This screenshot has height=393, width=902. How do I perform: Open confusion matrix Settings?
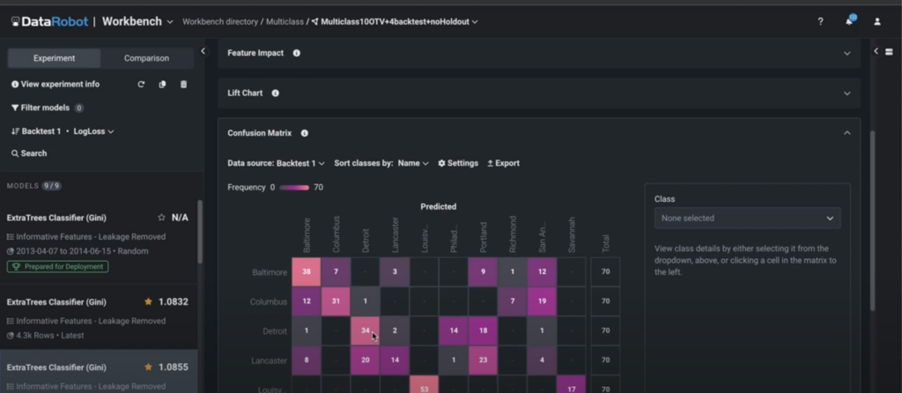[458, 163]
